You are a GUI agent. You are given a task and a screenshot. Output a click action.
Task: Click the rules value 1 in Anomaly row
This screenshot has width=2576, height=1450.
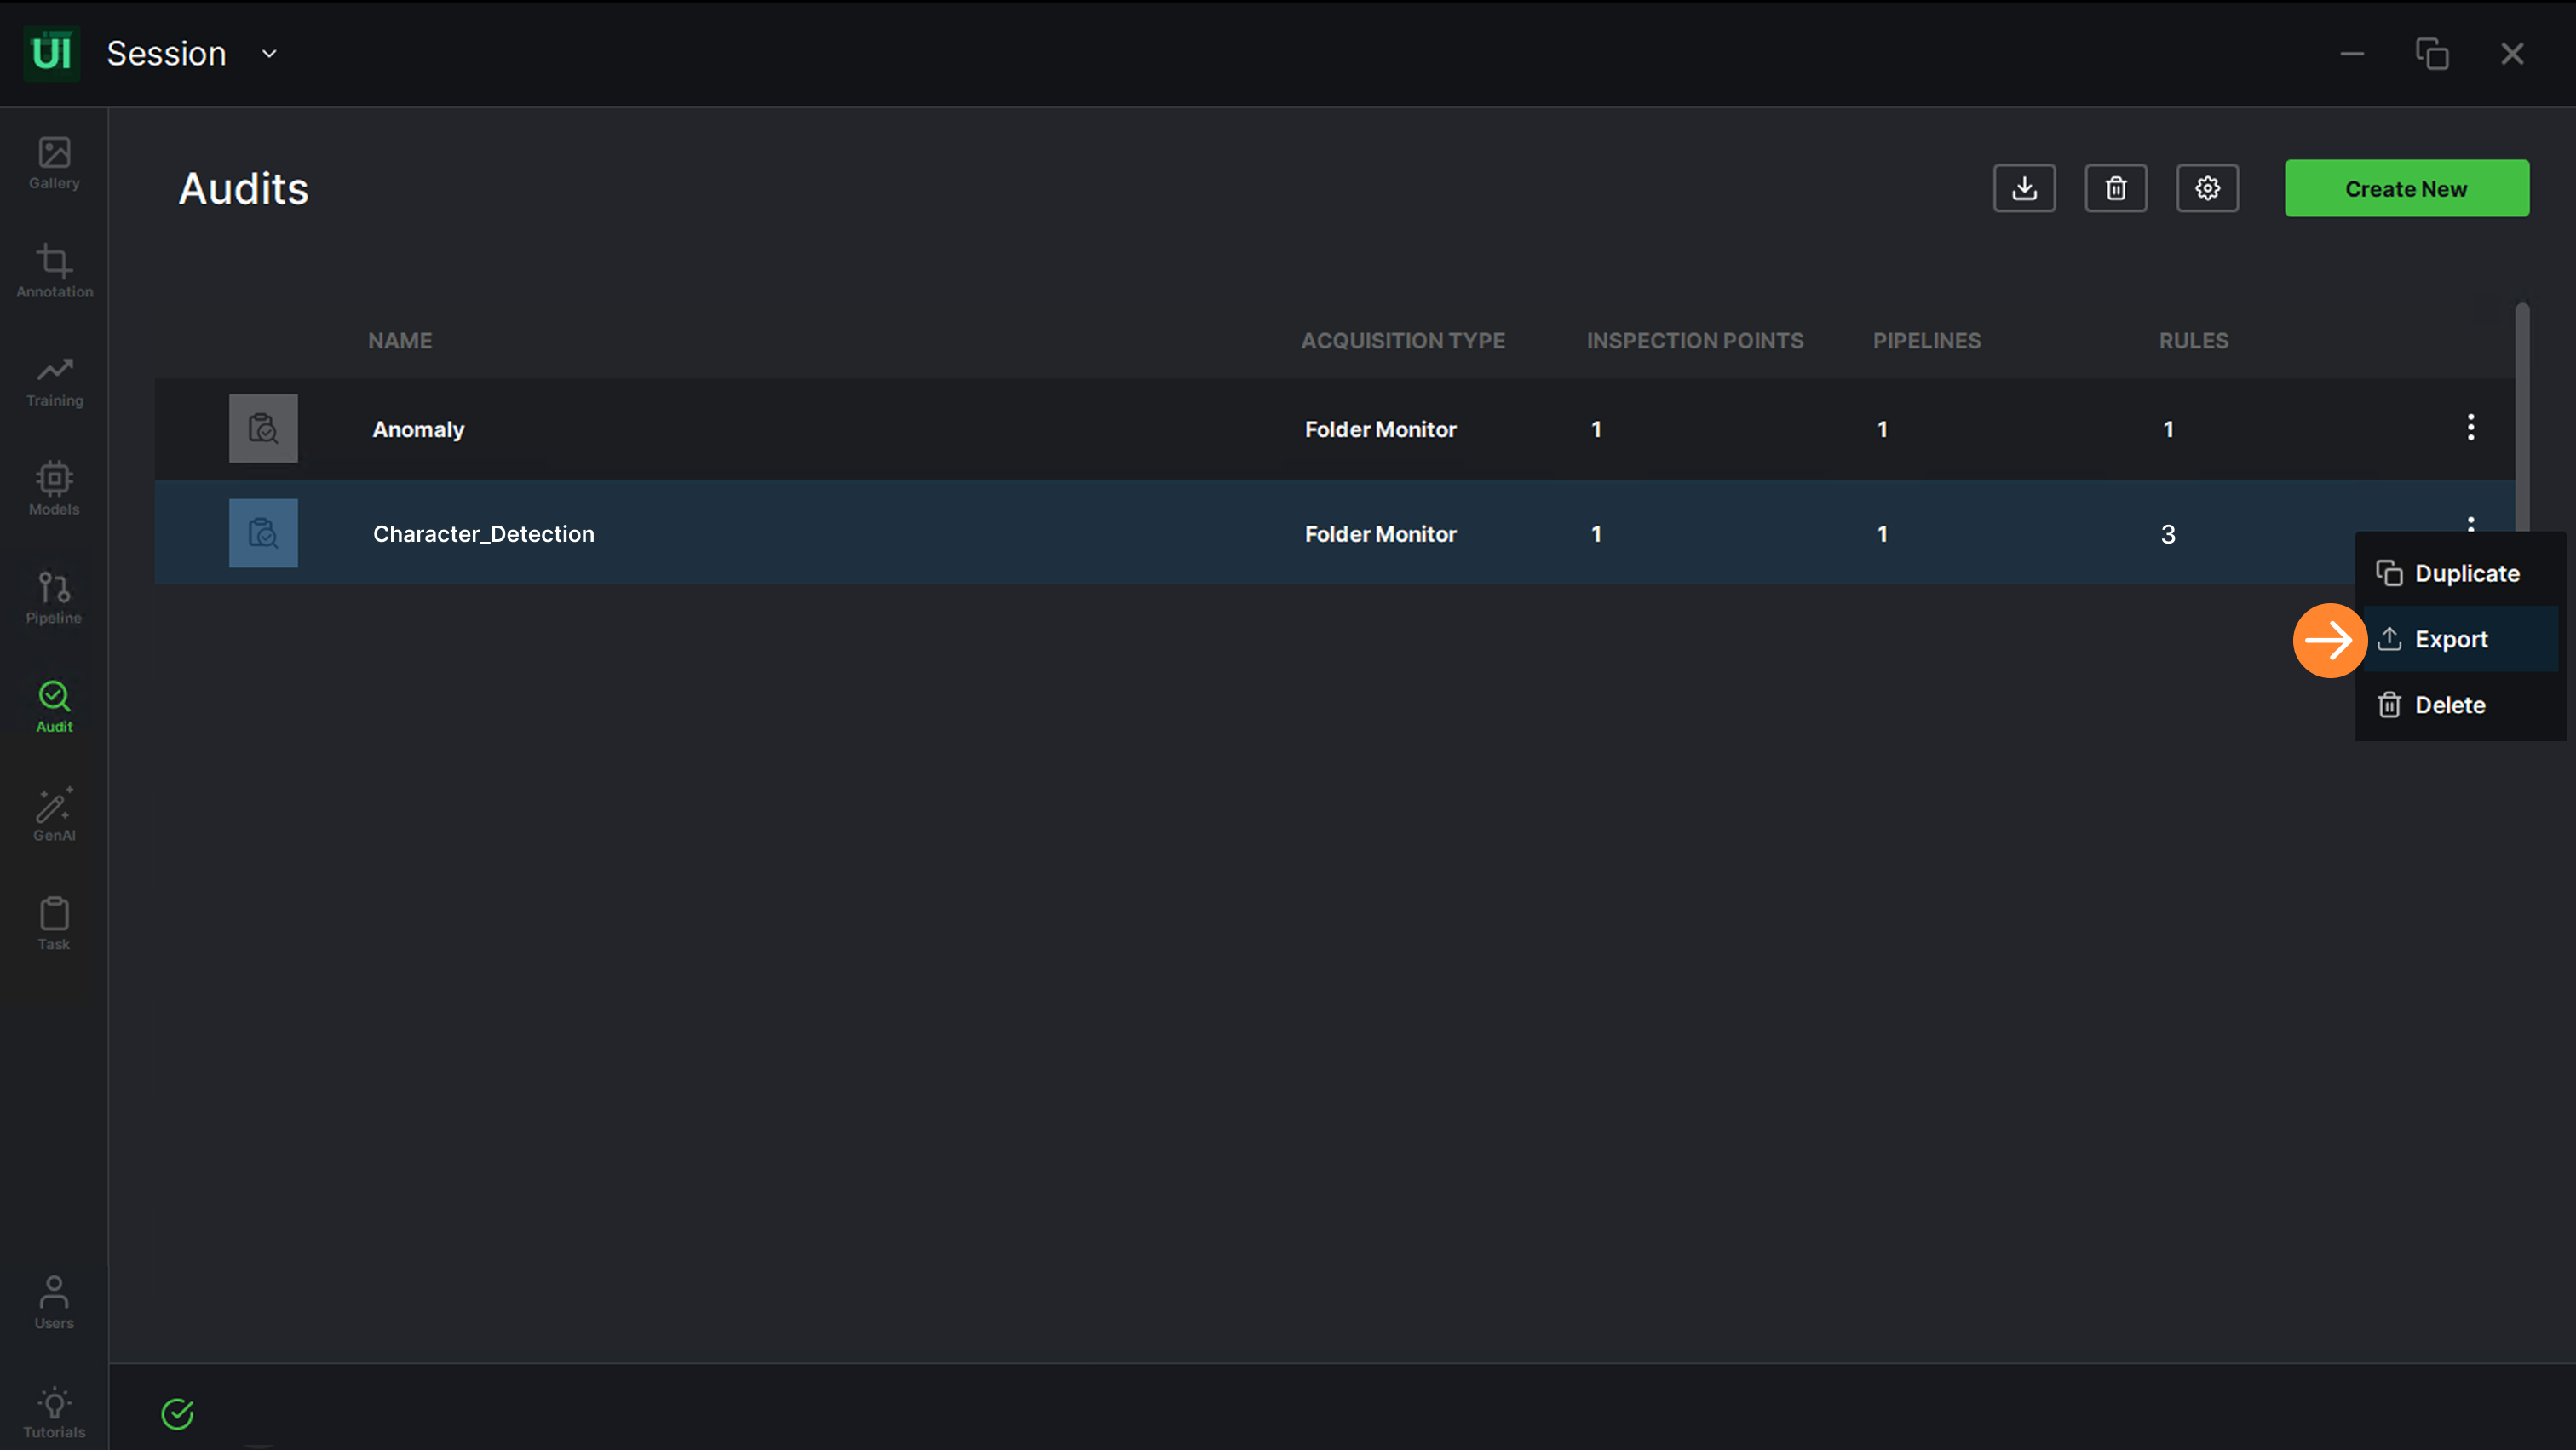pos(2167,429)
